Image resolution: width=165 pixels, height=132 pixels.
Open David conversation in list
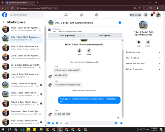pyautogui.click(x=22, y=57)
